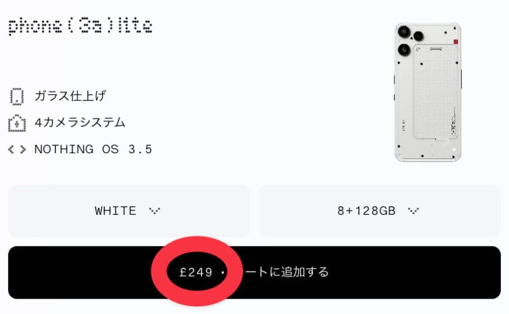Click the chevron icon next to 8+128GB

coord(413,211)
